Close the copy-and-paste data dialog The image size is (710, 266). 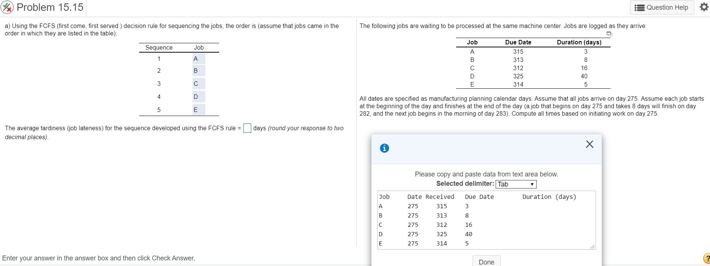click(589, 144)
